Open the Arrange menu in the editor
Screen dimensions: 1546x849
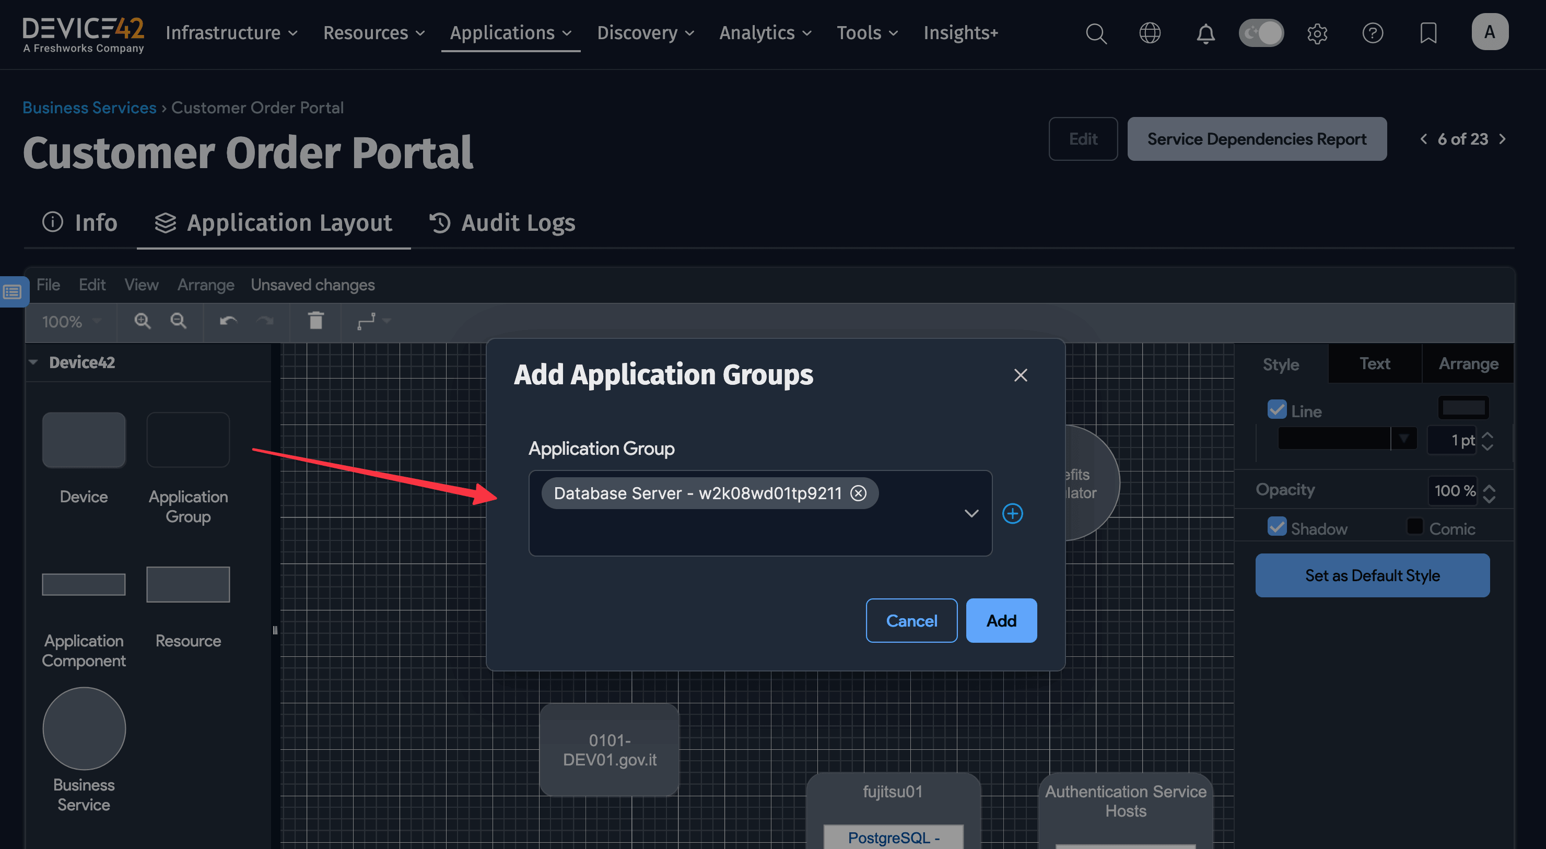point(205,285)
